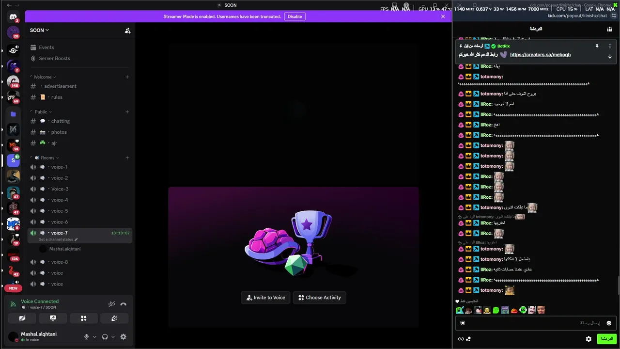Join the voice-4 channel
Screen dimensions: 620x349
tap(80, 200)
